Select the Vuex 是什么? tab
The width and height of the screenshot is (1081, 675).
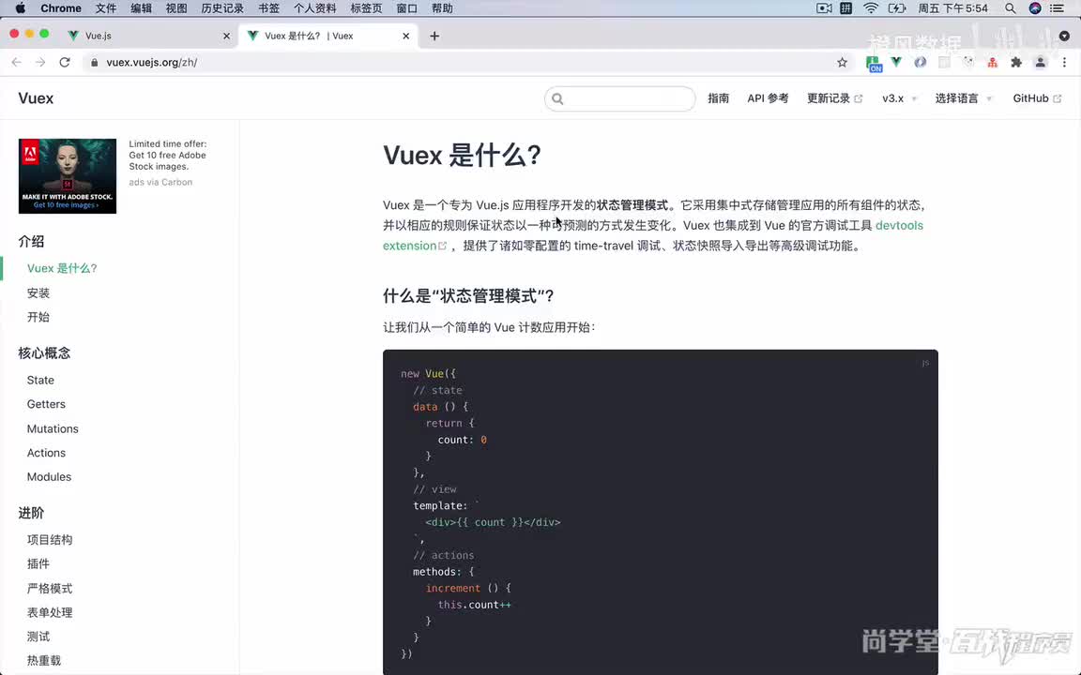[329, 36]
